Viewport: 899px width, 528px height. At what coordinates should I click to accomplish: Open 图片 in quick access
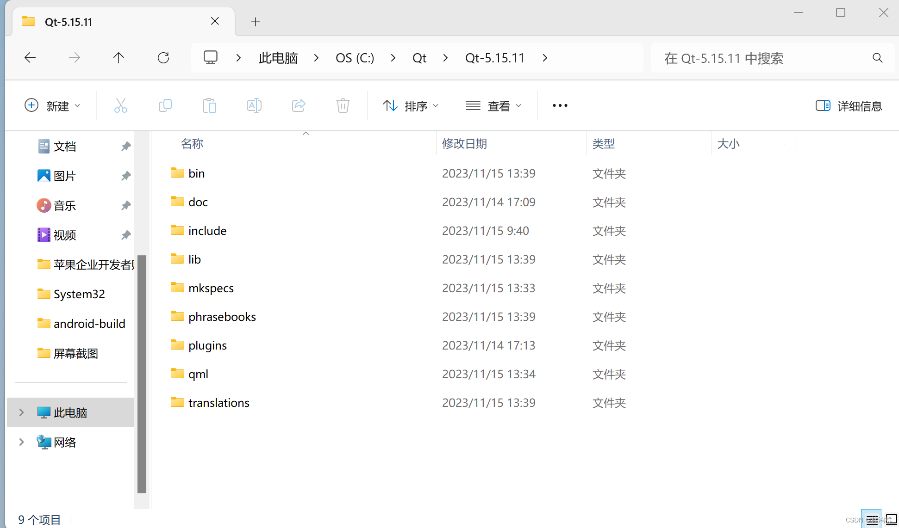(64, 176)
